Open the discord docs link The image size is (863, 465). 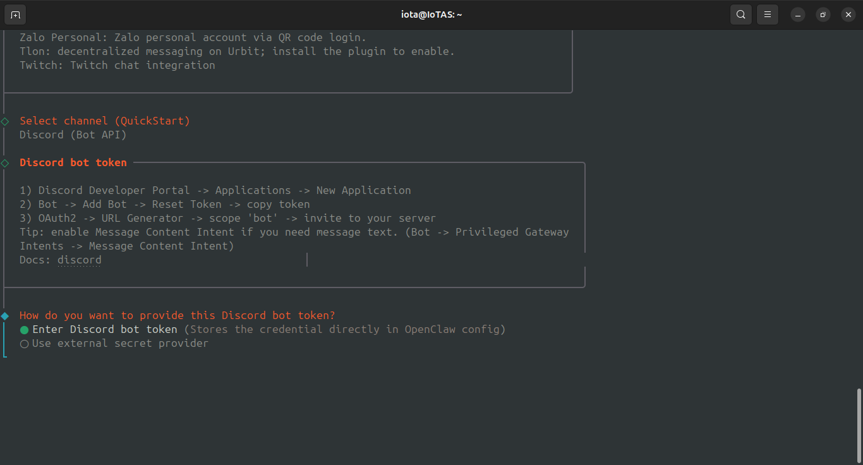[79, 260]
